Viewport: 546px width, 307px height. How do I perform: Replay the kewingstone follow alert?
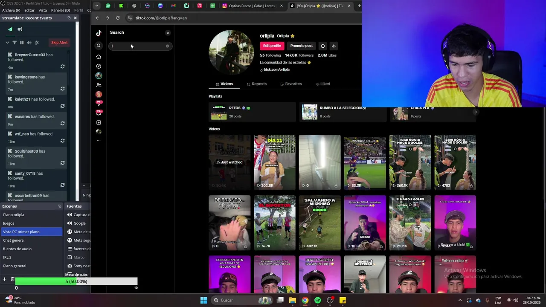coord(62,89)
